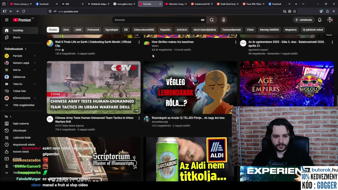This screenshot has height=190, width=338.
Task: Open the on-screen keyboard in search box
Action: pyautogui.click(x=203, y=20)
